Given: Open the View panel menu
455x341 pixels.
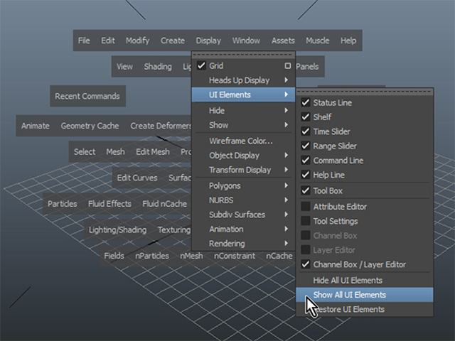Looking at the screenshot, I should pyautogui.click(x=125, y=67).
